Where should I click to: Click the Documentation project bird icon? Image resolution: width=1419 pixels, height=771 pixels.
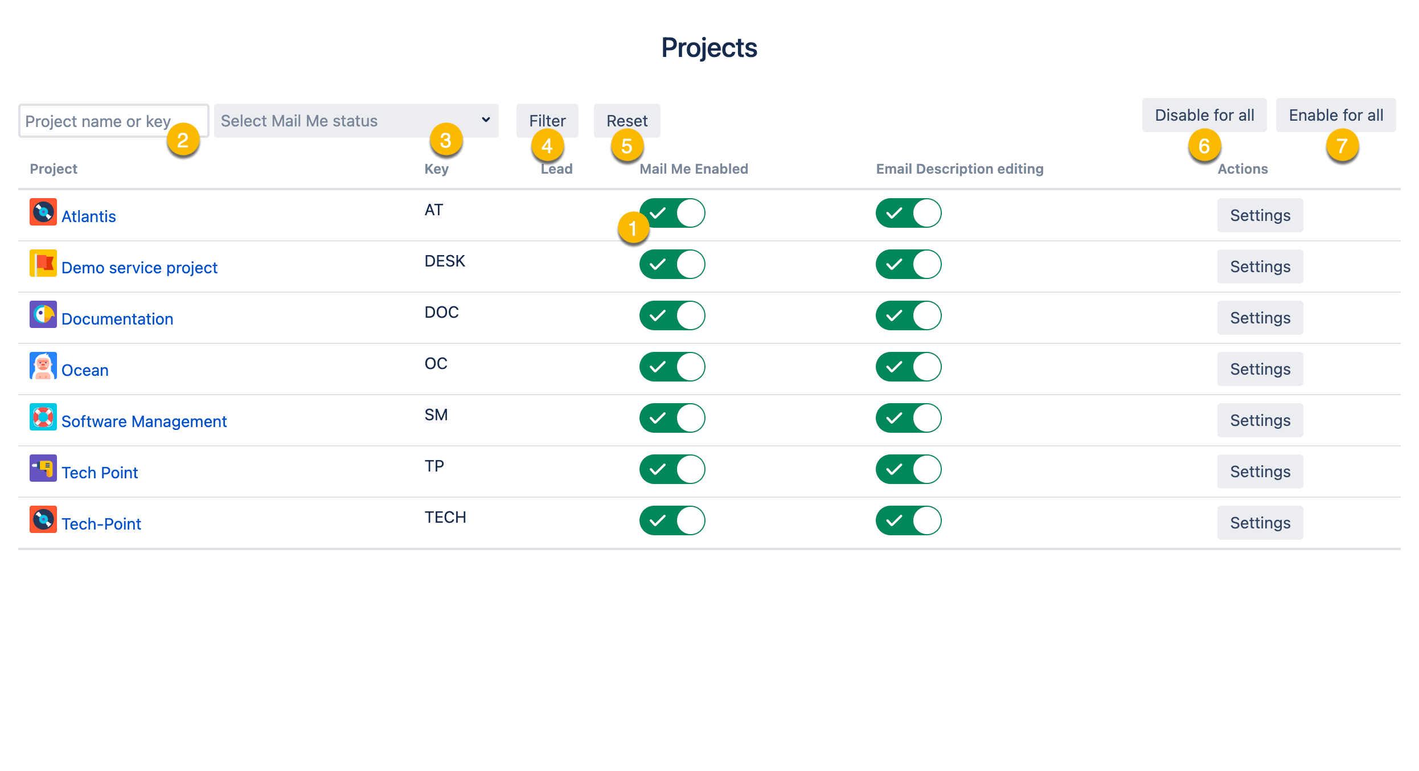click(x=43, y=315)
